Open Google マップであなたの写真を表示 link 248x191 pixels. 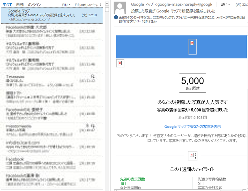[193, 127]
